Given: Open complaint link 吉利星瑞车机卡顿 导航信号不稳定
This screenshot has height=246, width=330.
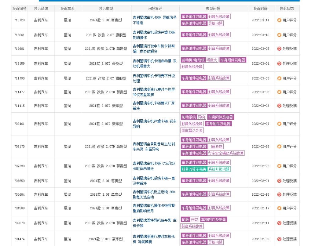Looking at the screenshot, I should point(155,20).
